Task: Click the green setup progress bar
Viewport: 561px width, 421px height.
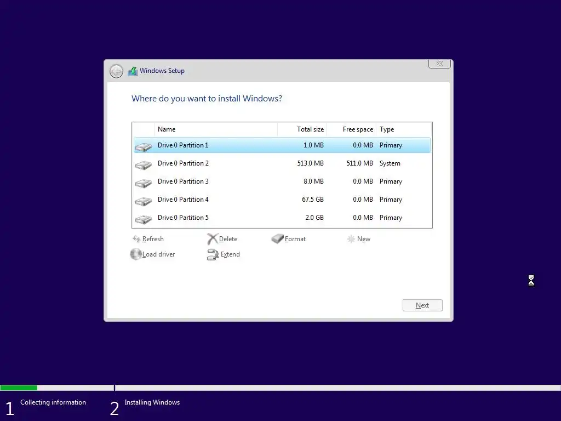Action: click(x=19, y=388)
